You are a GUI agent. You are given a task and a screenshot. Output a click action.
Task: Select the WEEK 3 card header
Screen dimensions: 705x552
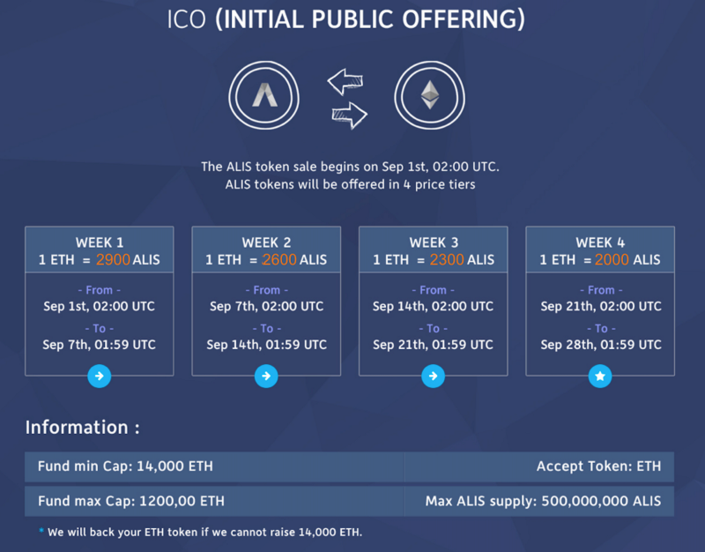click(x=434, y=250)
